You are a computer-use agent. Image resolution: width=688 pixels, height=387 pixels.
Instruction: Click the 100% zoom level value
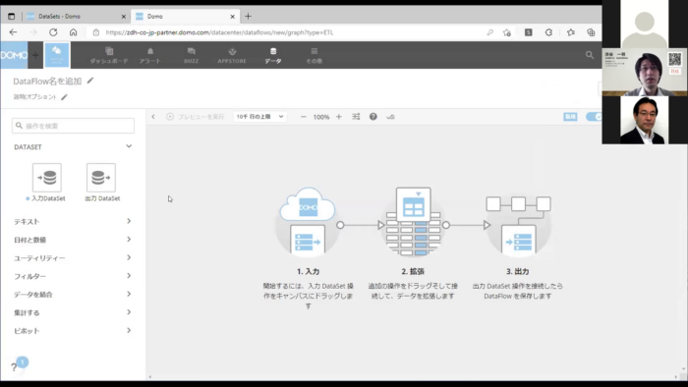(321, 117)
